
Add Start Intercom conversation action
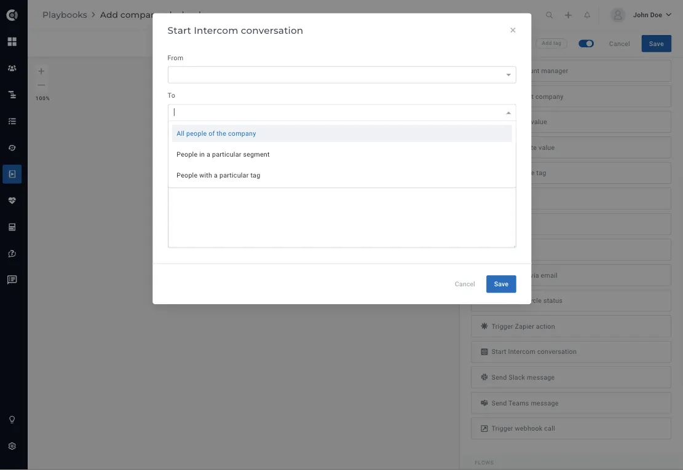point(570,351)
